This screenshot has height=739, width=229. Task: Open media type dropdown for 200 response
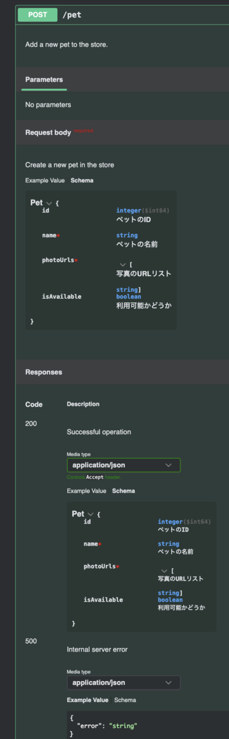coord(123,465)
